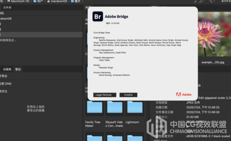The height and width of the screenshot is (141, 231).
Task: Click the thumbnail quality icon in top toolbar
Action: pyautogui.click(x=195, y=1)
